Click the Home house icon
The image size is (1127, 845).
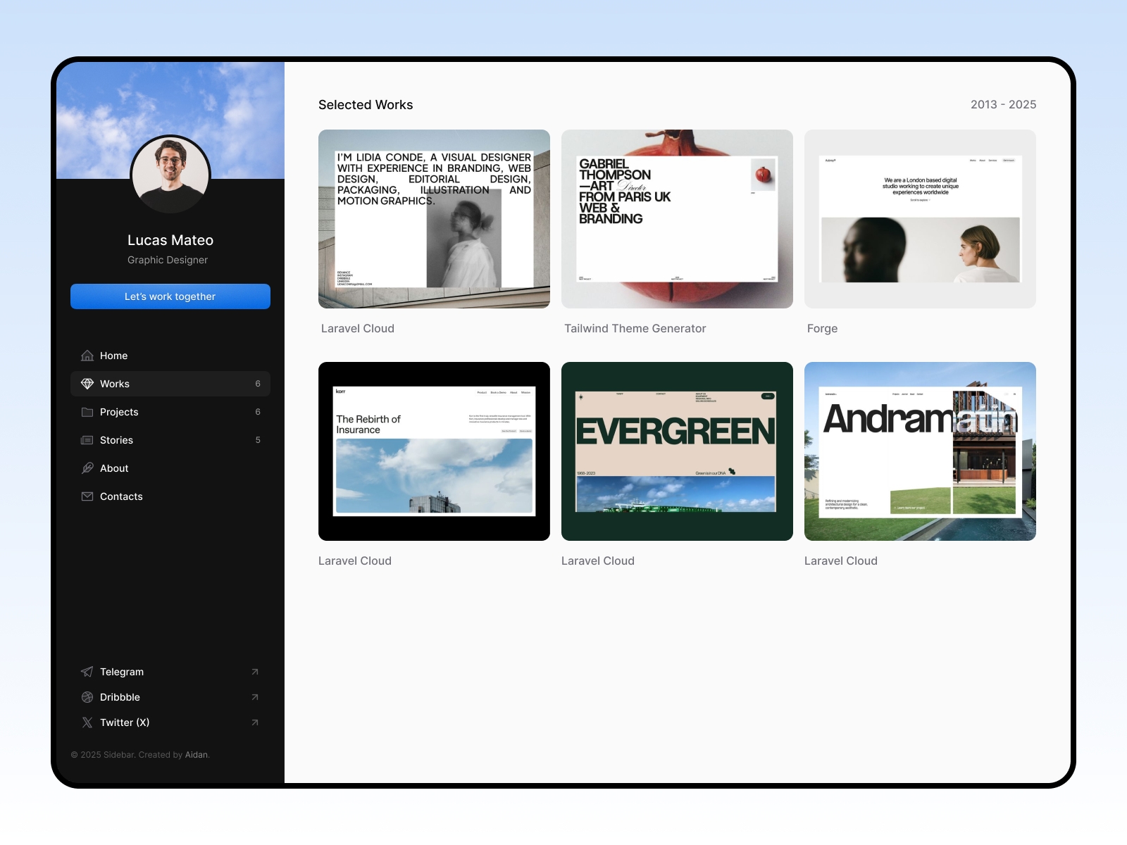point(87,356)
